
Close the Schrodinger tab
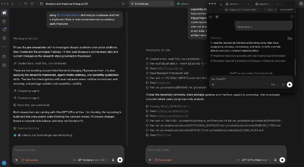[x=171, y=4]
